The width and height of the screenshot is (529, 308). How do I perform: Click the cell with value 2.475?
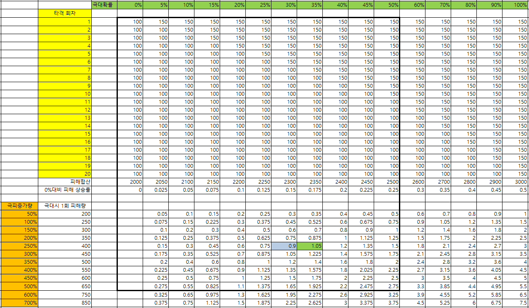[361, 286]
